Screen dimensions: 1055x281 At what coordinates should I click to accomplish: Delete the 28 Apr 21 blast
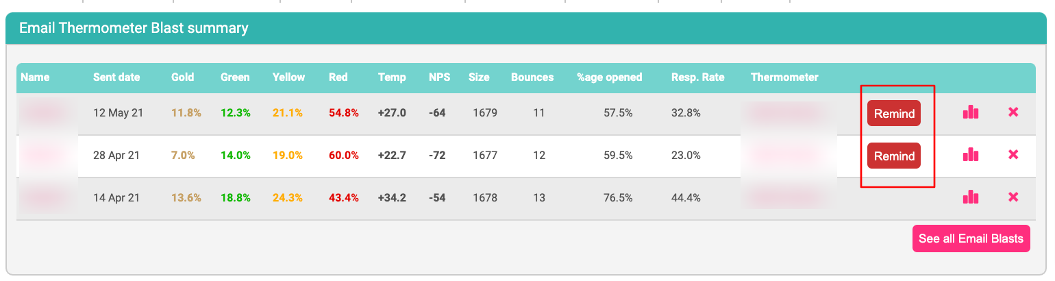pos(1013,155)
